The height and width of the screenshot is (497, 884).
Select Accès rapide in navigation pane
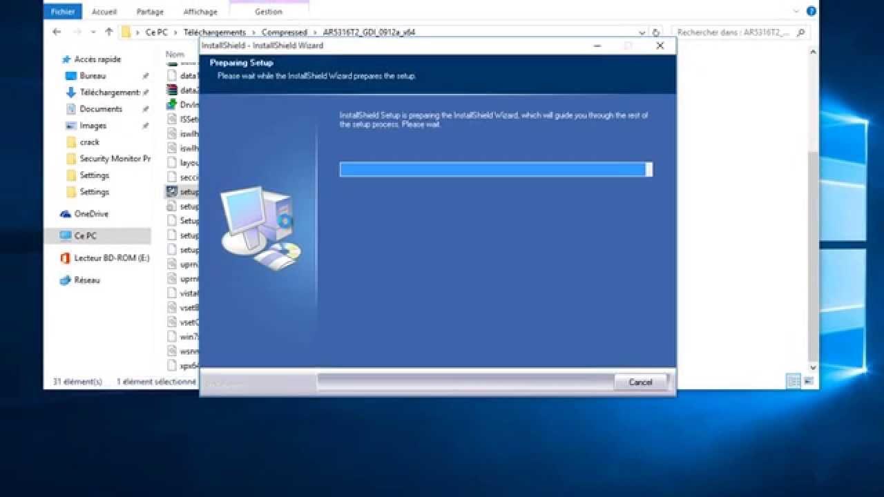click(x=97, y=59)
